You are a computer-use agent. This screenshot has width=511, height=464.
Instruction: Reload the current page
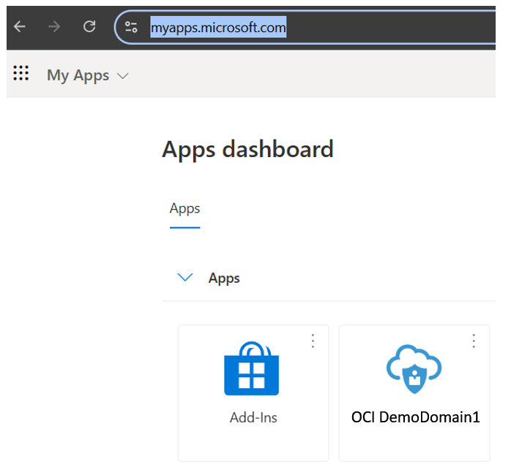coord(89,27)
